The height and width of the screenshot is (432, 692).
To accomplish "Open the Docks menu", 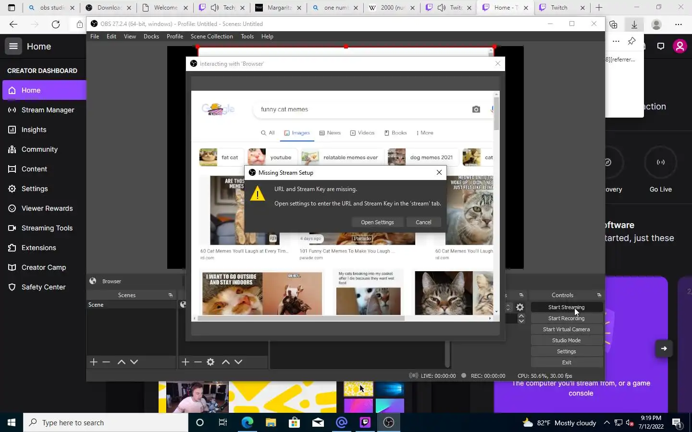I will click(x=151, y=36).
